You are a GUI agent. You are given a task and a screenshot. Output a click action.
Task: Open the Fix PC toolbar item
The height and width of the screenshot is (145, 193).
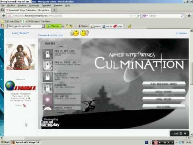(96, 27)
